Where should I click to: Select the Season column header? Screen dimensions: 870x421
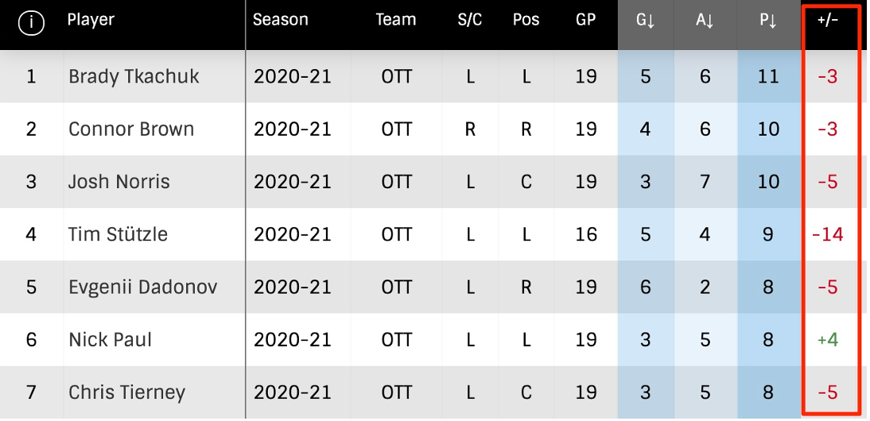click(280, 21)
